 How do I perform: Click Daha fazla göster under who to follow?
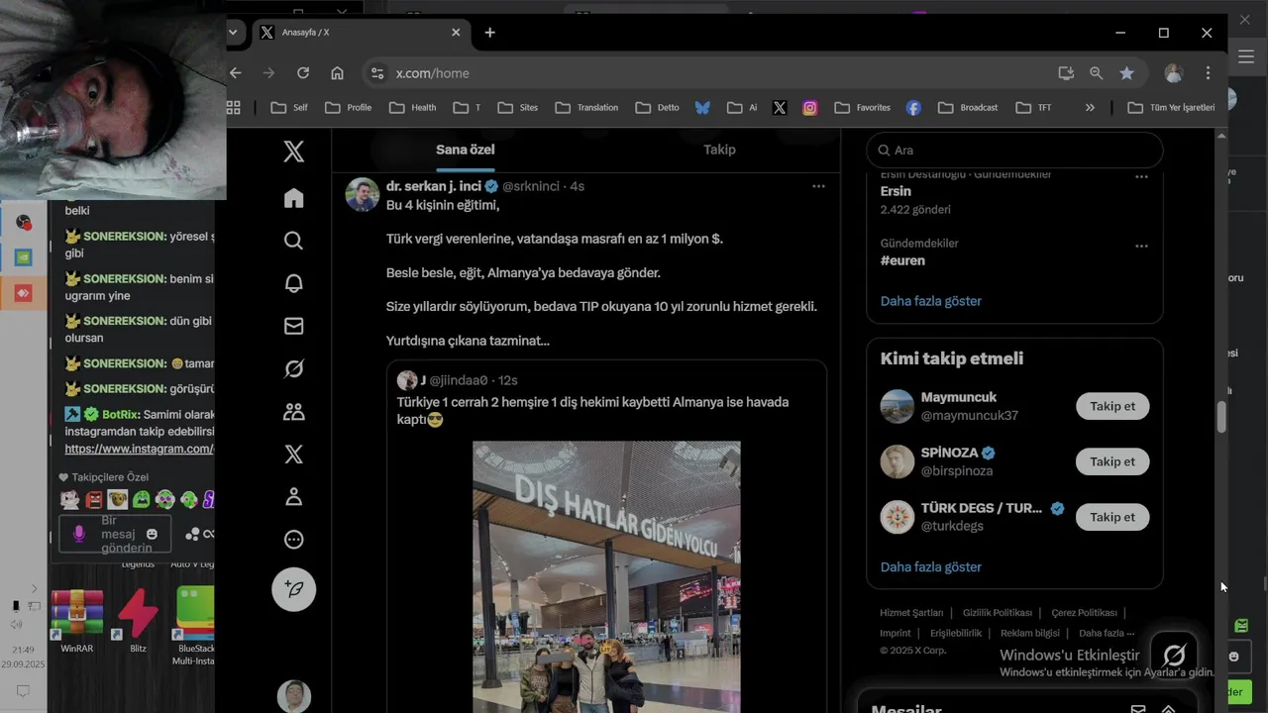point(931,567)
